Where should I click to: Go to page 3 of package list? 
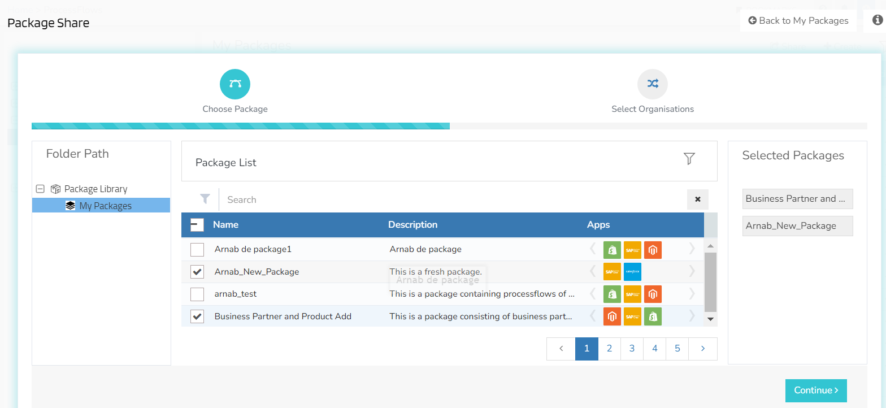[632, 349]
